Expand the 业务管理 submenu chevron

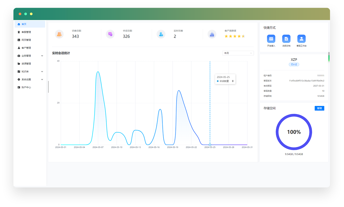(42, 56)
